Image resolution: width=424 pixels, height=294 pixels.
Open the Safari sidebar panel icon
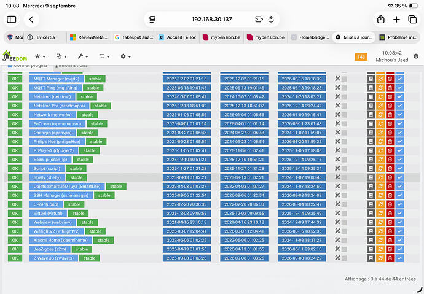pos(12,20)
